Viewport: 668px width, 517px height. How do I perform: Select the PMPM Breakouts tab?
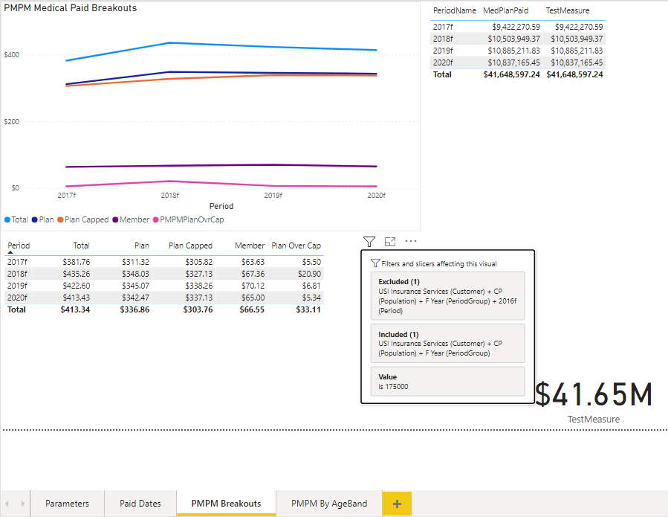pos(226,504)
